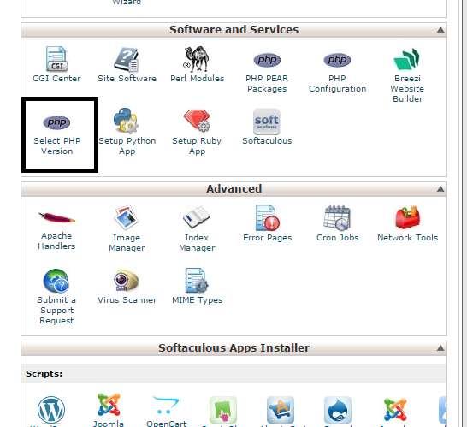Click the Softaculous link text
The width and height of the screenshot is (467, 427).
pyautogui.click(x=267, y=141)
